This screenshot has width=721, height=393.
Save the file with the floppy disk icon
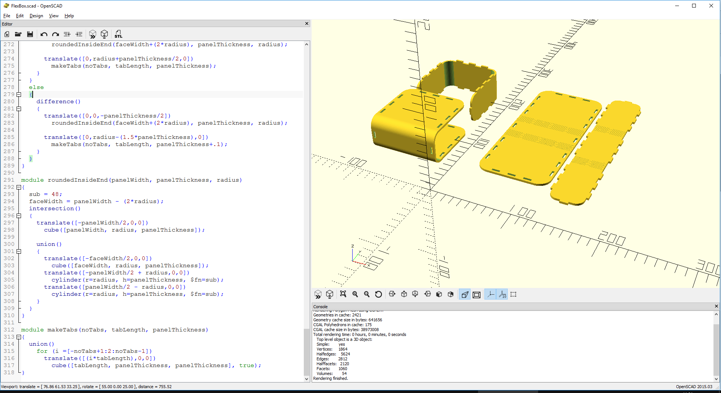coord(30,34)
